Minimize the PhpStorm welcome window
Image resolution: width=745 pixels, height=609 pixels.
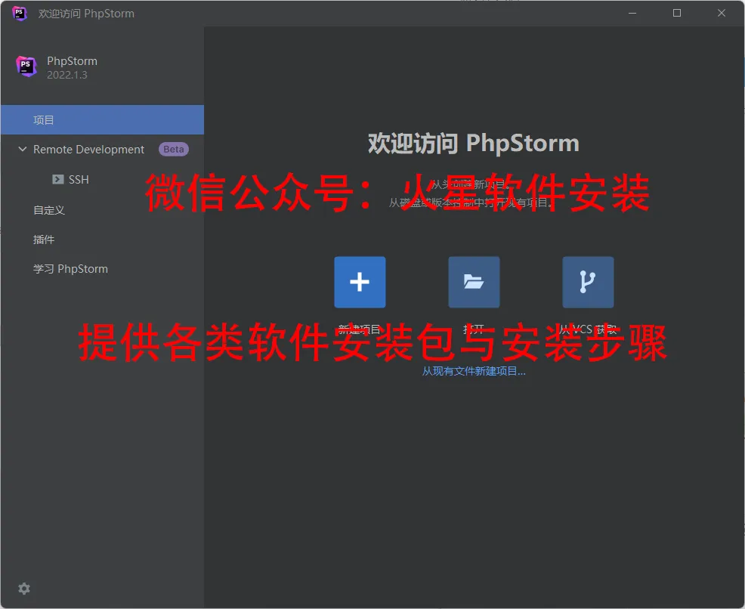(632, 14)
